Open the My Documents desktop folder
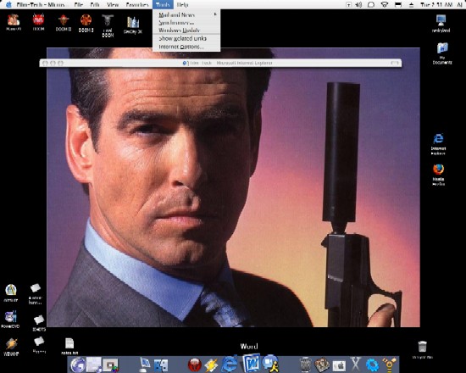Image resolution: width=466 pixels, height=373 pixels. (x=442, y=53)
